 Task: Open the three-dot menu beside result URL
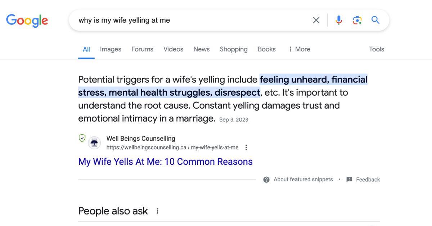pos(246,148)
